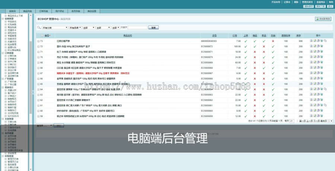The image size is (335, 171).
Task: Click the 关键字 keyword input field
Action: (138, 28)
